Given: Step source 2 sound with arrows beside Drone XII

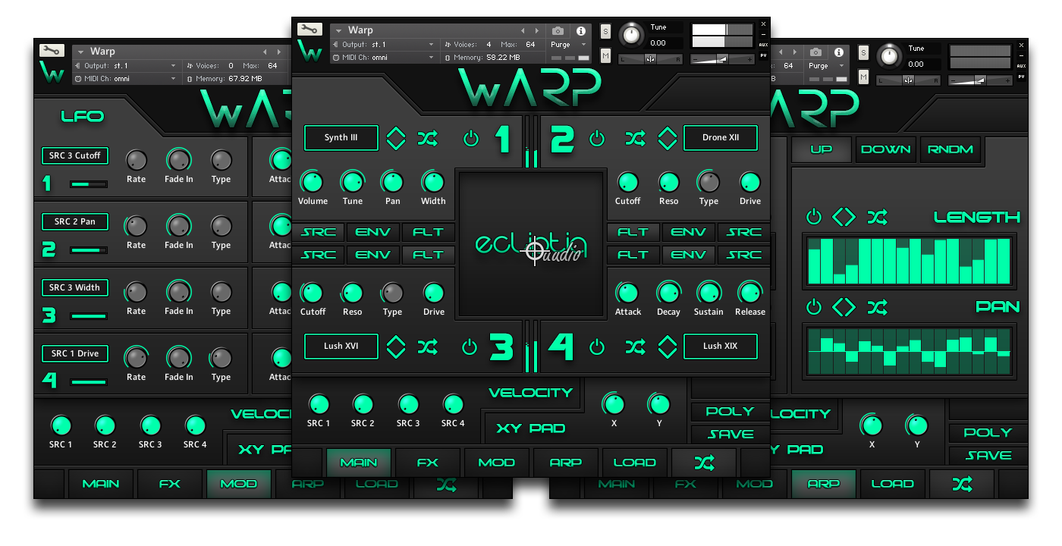Looking at the screenshot, I should [x=667, y=138].
